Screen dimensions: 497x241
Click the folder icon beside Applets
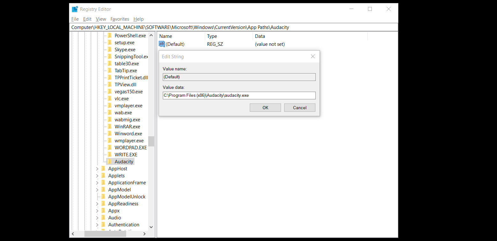coord(103,175)
